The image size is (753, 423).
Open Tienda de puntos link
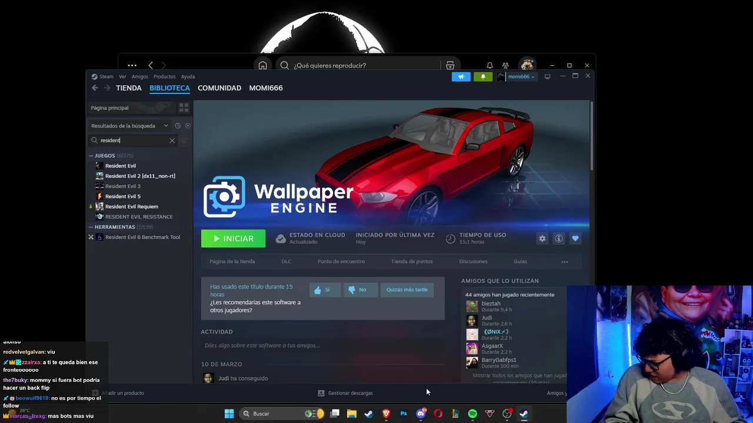tap(412, 261)
